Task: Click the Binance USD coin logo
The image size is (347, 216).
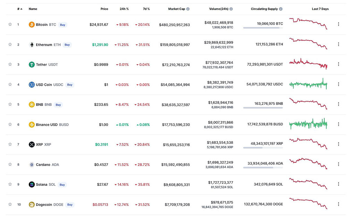Action: (32, 125)
